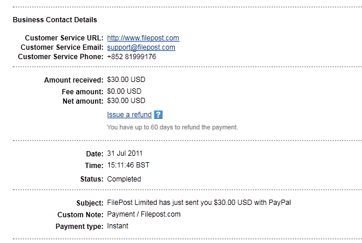Click the customer service phone number
Image resolution: width=362 pixels, height=243 pixels.
click(x=131, y=57)
